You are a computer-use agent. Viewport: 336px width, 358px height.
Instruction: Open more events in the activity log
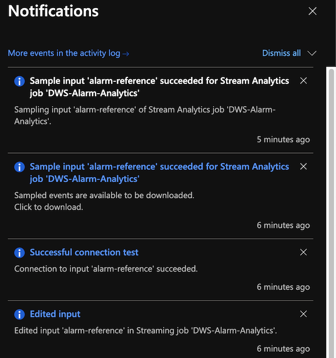pos(68,53)
